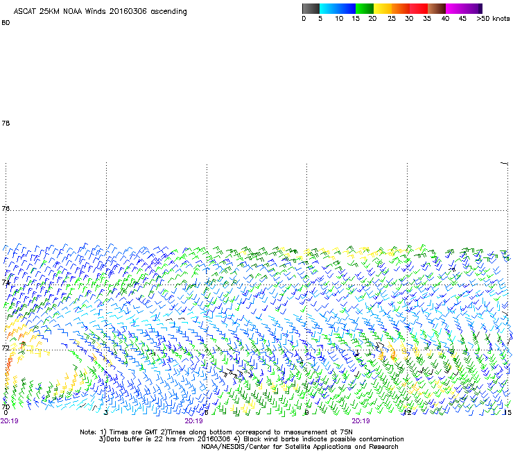
Task: Select the '70' latitude label
Action: coord(6,407)
